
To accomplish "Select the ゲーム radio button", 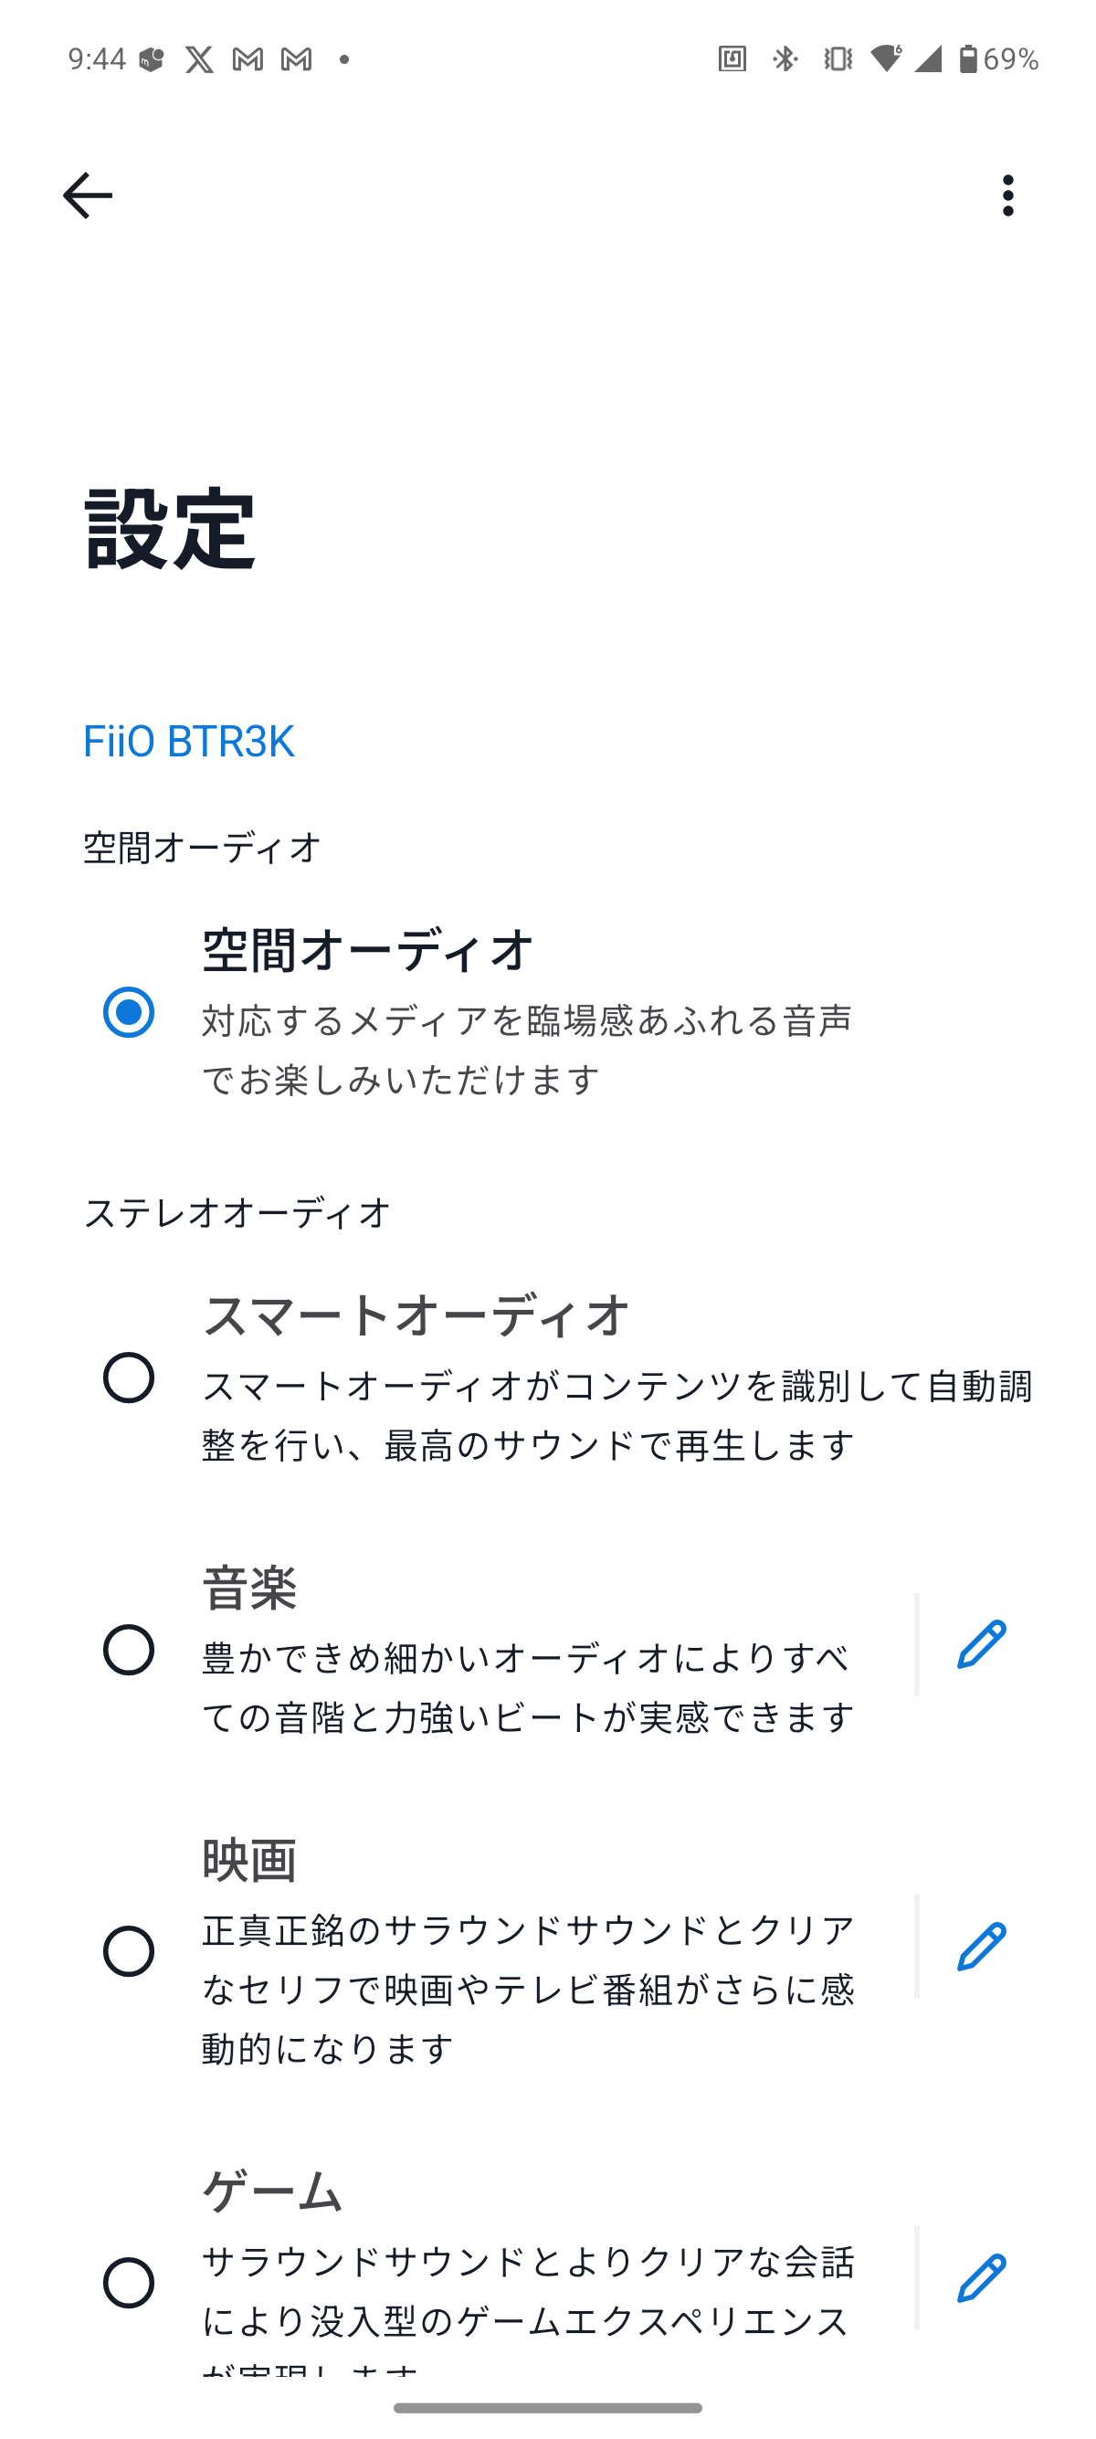I will (129, 2283).
